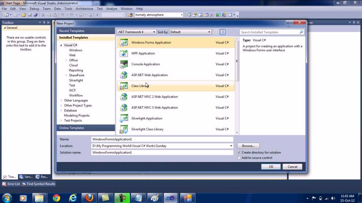Open the Online Templates section

(86, 128)
